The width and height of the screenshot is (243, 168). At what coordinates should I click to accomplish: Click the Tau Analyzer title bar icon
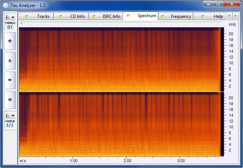[x=6, y=4]
